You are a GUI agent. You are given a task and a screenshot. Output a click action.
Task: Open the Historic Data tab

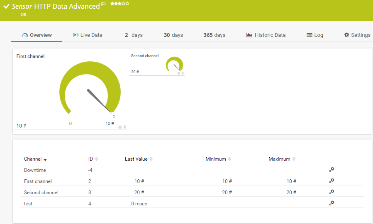click(266, 35)
